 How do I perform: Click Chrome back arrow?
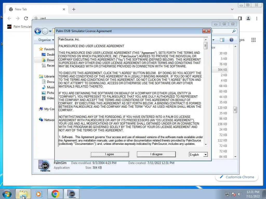click(10, 18)
